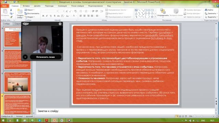Select the five-point star shape in gallery
Screen dimensions: 219x123
tap(152, 17)
